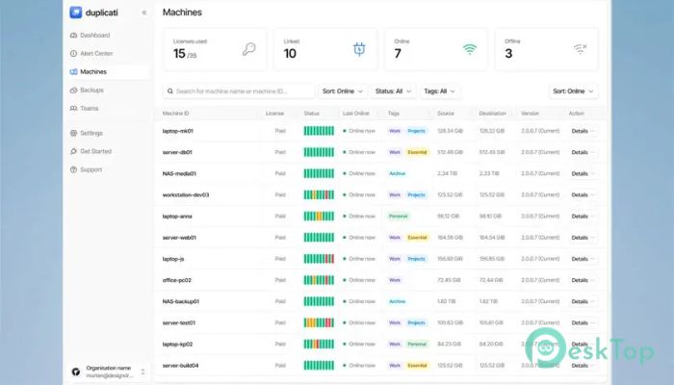This screenshot has height=385, width=674.
Task: Open Get Started in the sidebar
Action: click(95, 151)
